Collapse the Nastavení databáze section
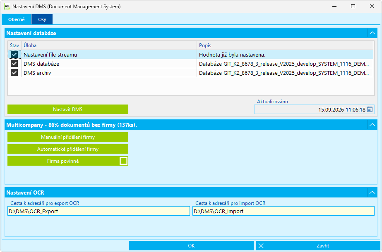Screen dimensions: 382x252 pyautogui.click(x=372, y=33)
